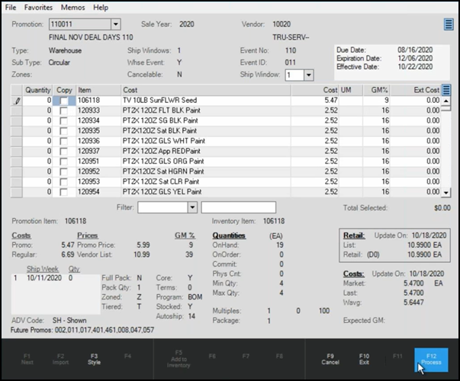
Task: Click the F9 Cancel button
Action: click(x=330, y=358)
